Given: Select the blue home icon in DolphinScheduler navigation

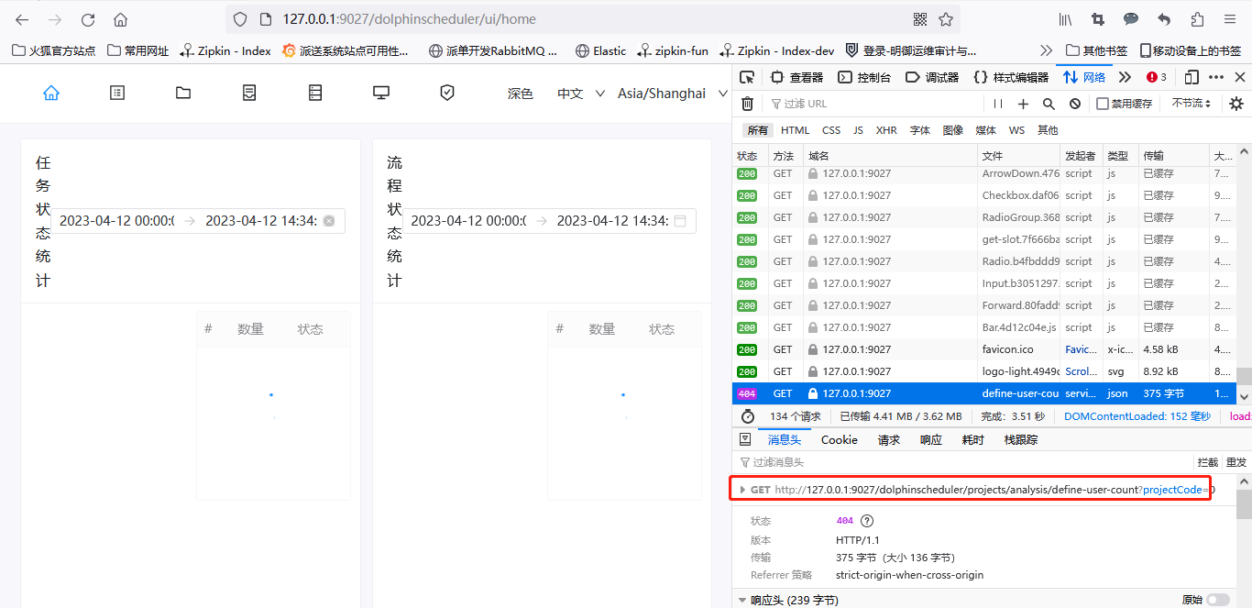Looking at the screenshot, I should (50, 92).
